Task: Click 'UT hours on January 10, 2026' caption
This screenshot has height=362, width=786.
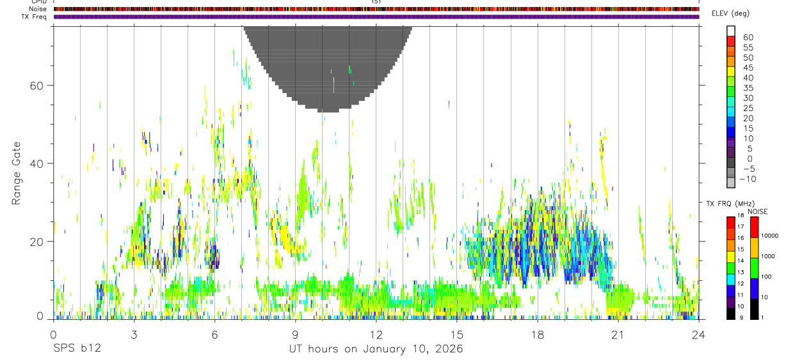Action: coord(376,349)
